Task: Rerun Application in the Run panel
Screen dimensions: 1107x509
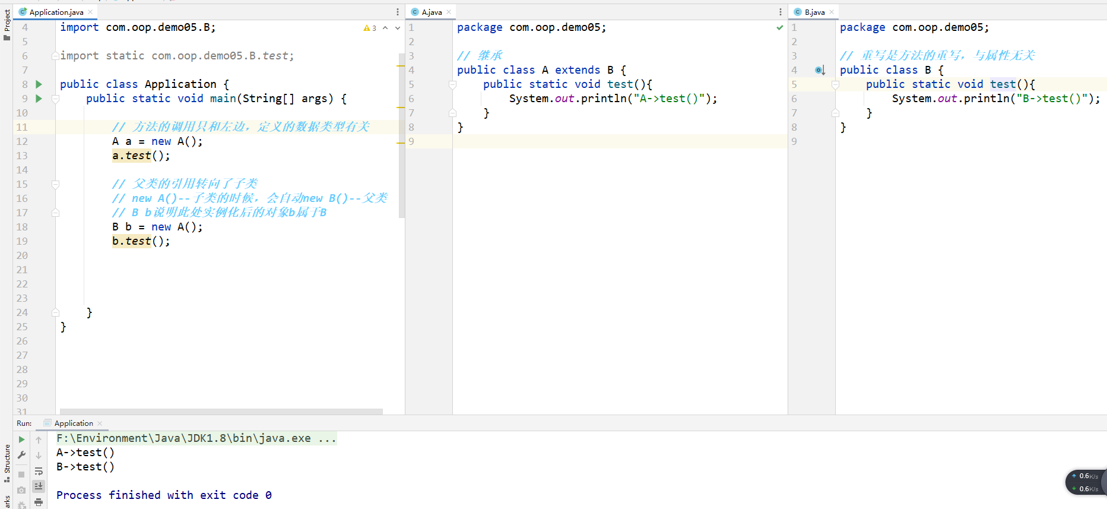Action: [21, 440]
